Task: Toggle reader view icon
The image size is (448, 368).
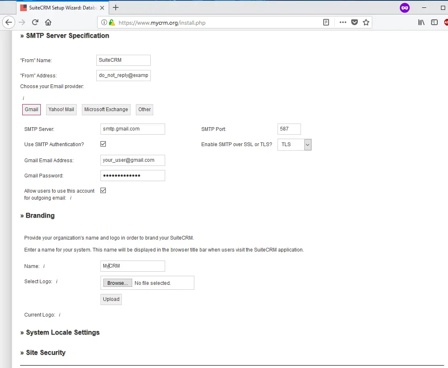Action: point(326,22)
